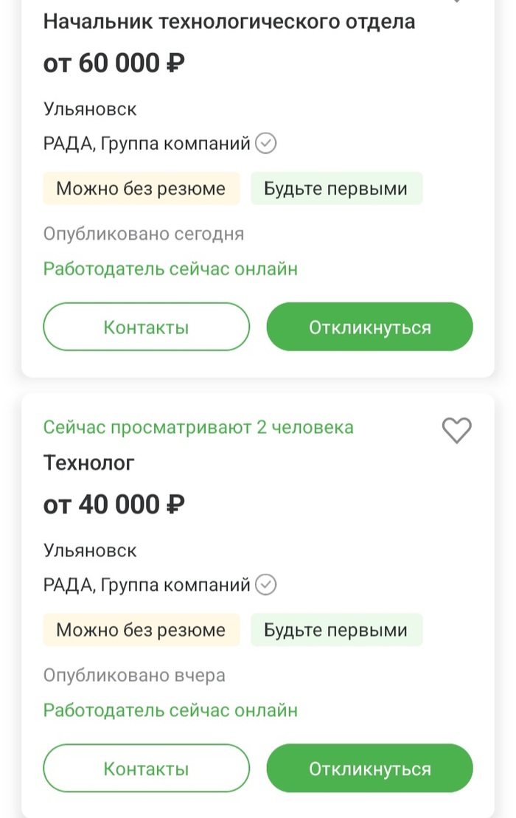This screenshot has width=516, height=818.
Task: Add the Технолог vacancy to favorites (heart)
Action: point(456,430)
